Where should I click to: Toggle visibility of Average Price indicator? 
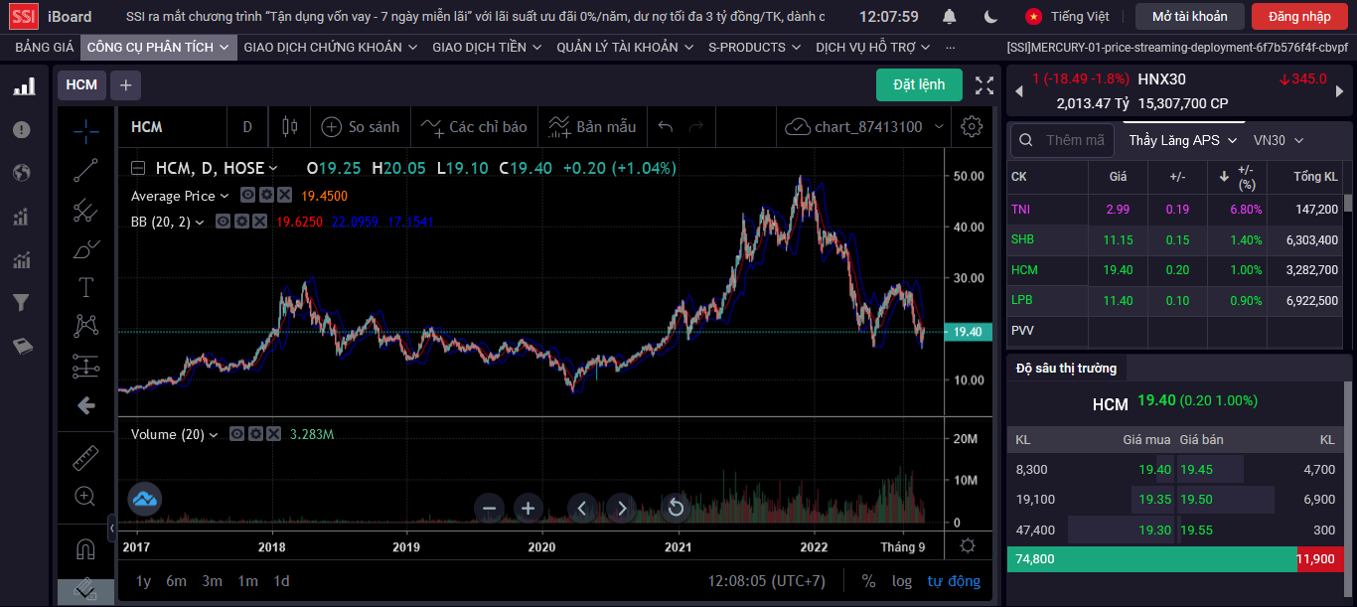tap(248, 196)
